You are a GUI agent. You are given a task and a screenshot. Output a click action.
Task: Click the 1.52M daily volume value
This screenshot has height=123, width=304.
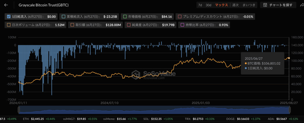[x=59, y=25]
